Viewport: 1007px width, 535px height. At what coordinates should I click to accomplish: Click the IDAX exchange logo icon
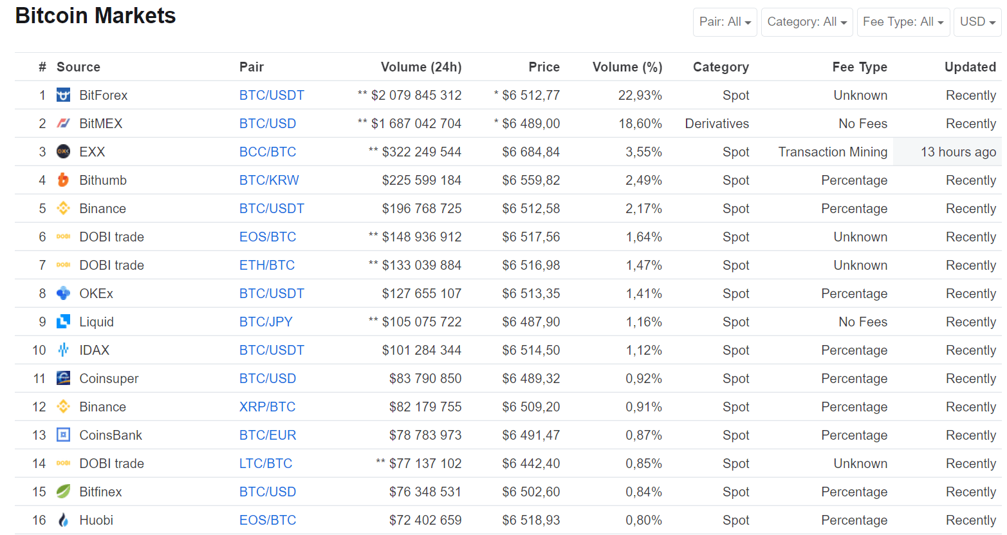click(63, 350)
